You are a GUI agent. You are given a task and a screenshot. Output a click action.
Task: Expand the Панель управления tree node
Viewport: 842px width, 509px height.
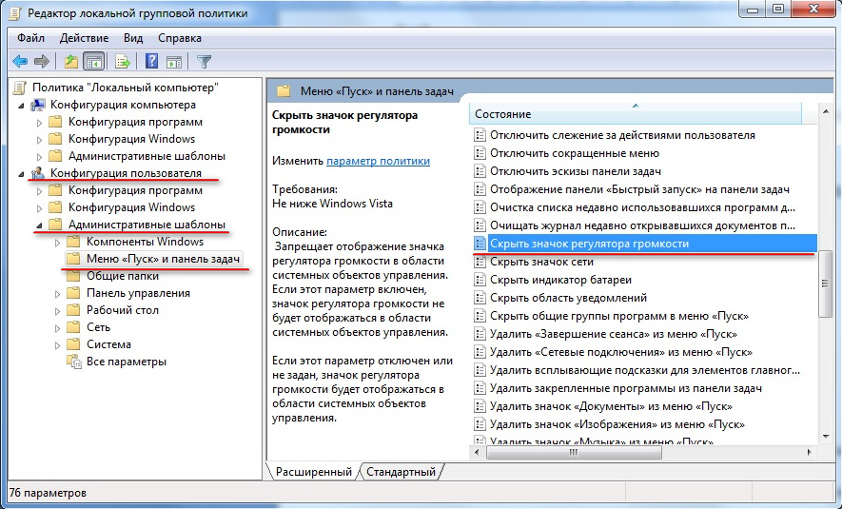[57, 294]
